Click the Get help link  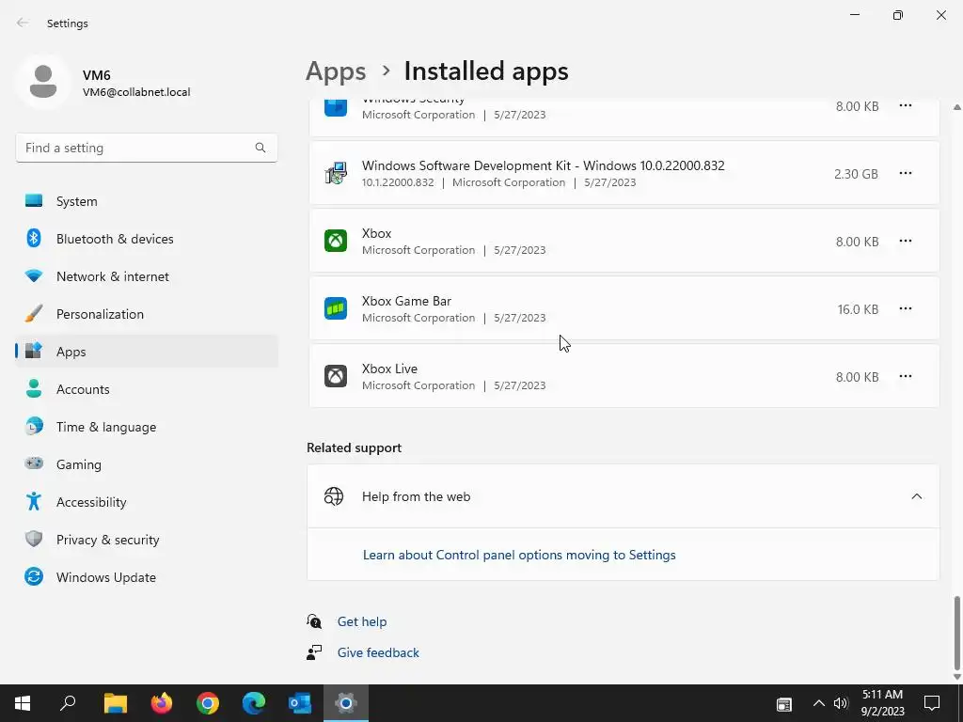(362, 621)
